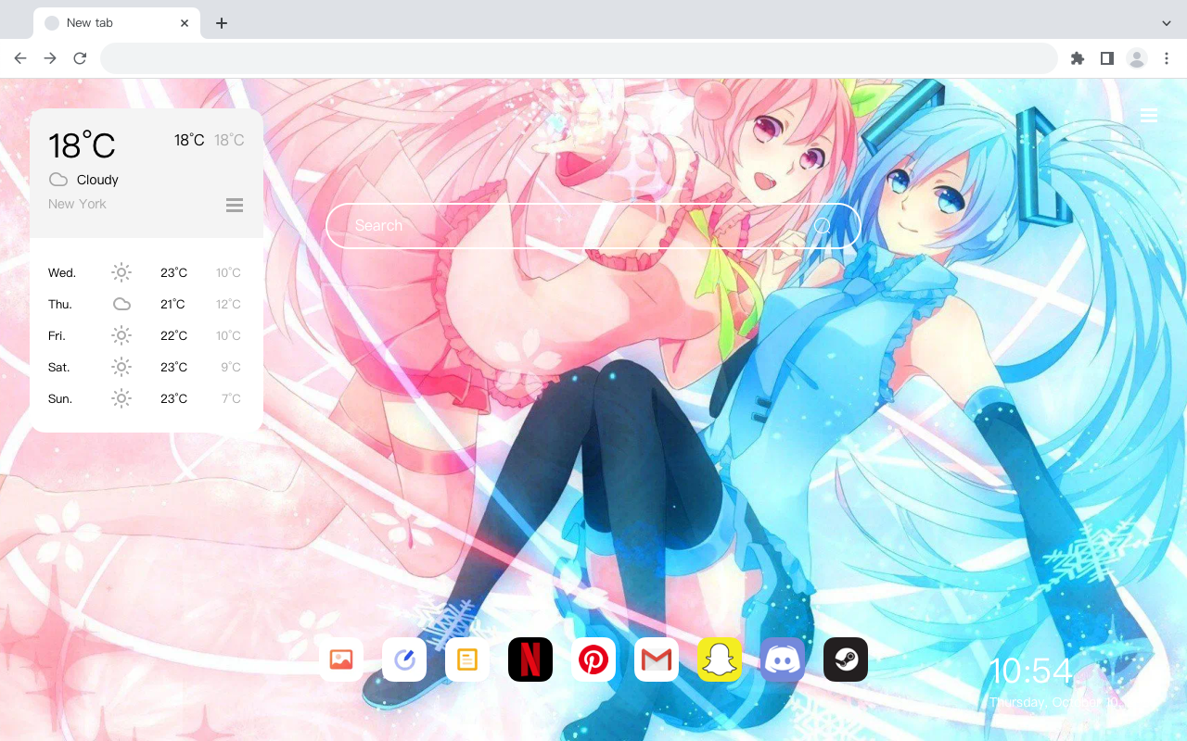
Task: Open the Snapchat shortcut
Action: [x=720, y=659]
